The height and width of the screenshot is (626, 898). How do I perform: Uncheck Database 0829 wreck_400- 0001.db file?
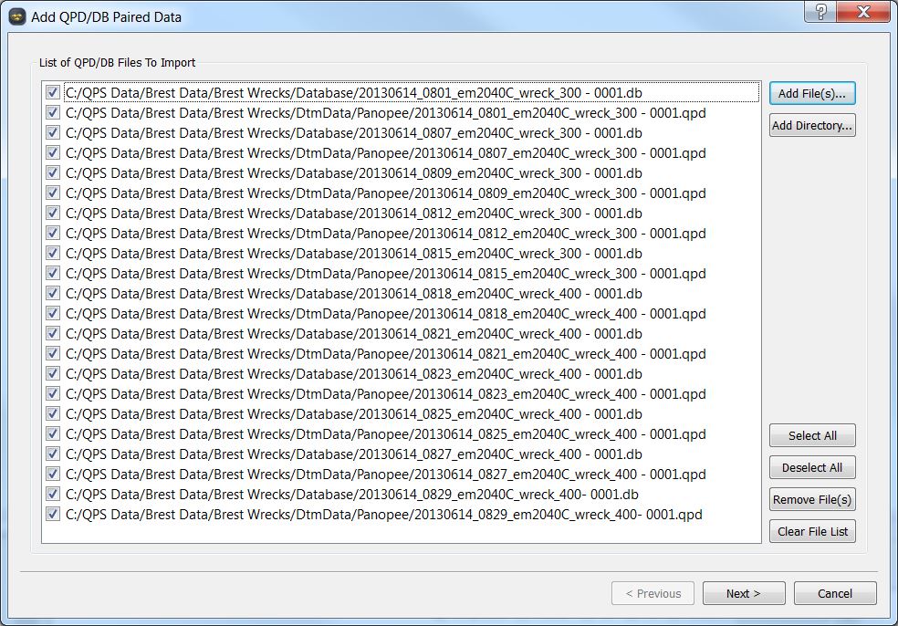53,493
